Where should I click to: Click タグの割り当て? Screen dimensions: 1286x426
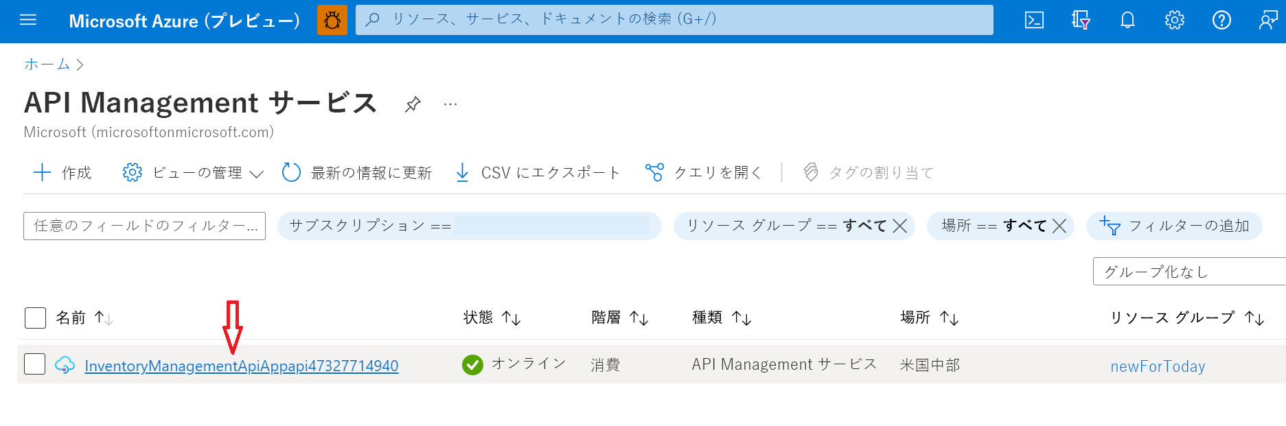coord(869,172)
